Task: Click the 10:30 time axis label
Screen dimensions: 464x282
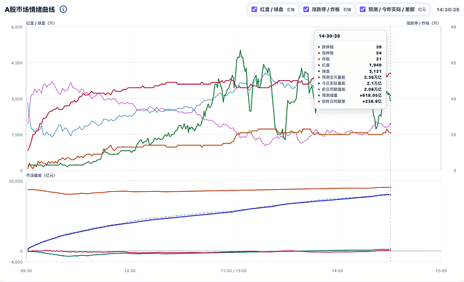Action: [x=130, y=271]
